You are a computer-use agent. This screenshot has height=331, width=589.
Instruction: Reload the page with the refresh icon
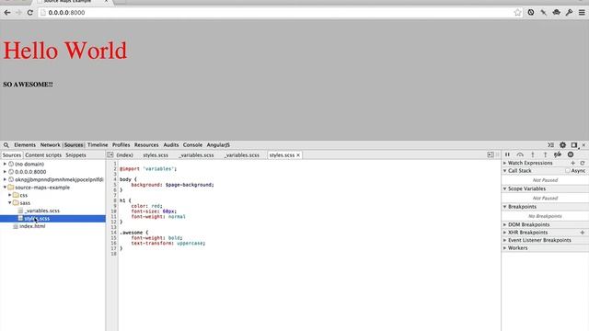(x=30, y=12)
